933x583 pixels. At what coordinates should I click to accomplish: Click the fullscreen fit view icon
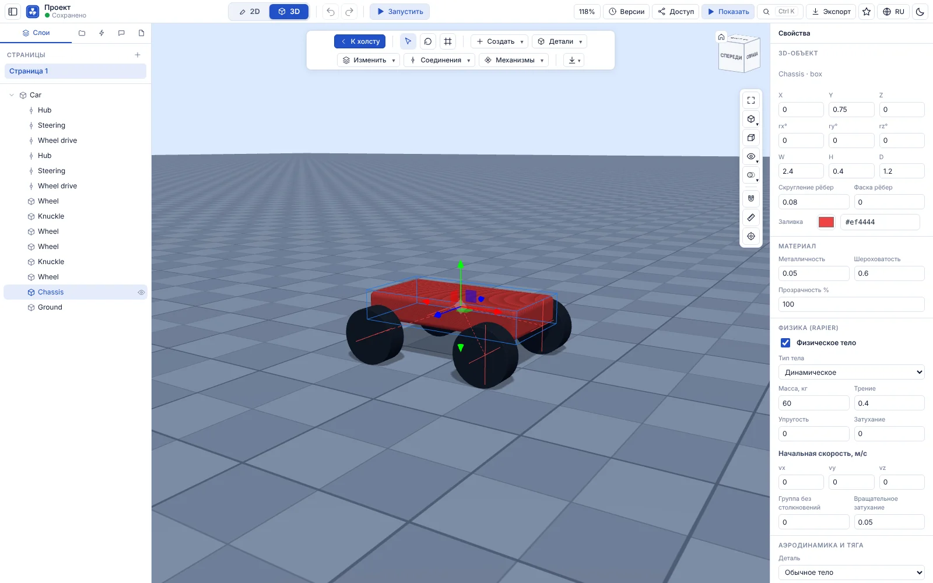pyautogui.click(x=751, y=100)
